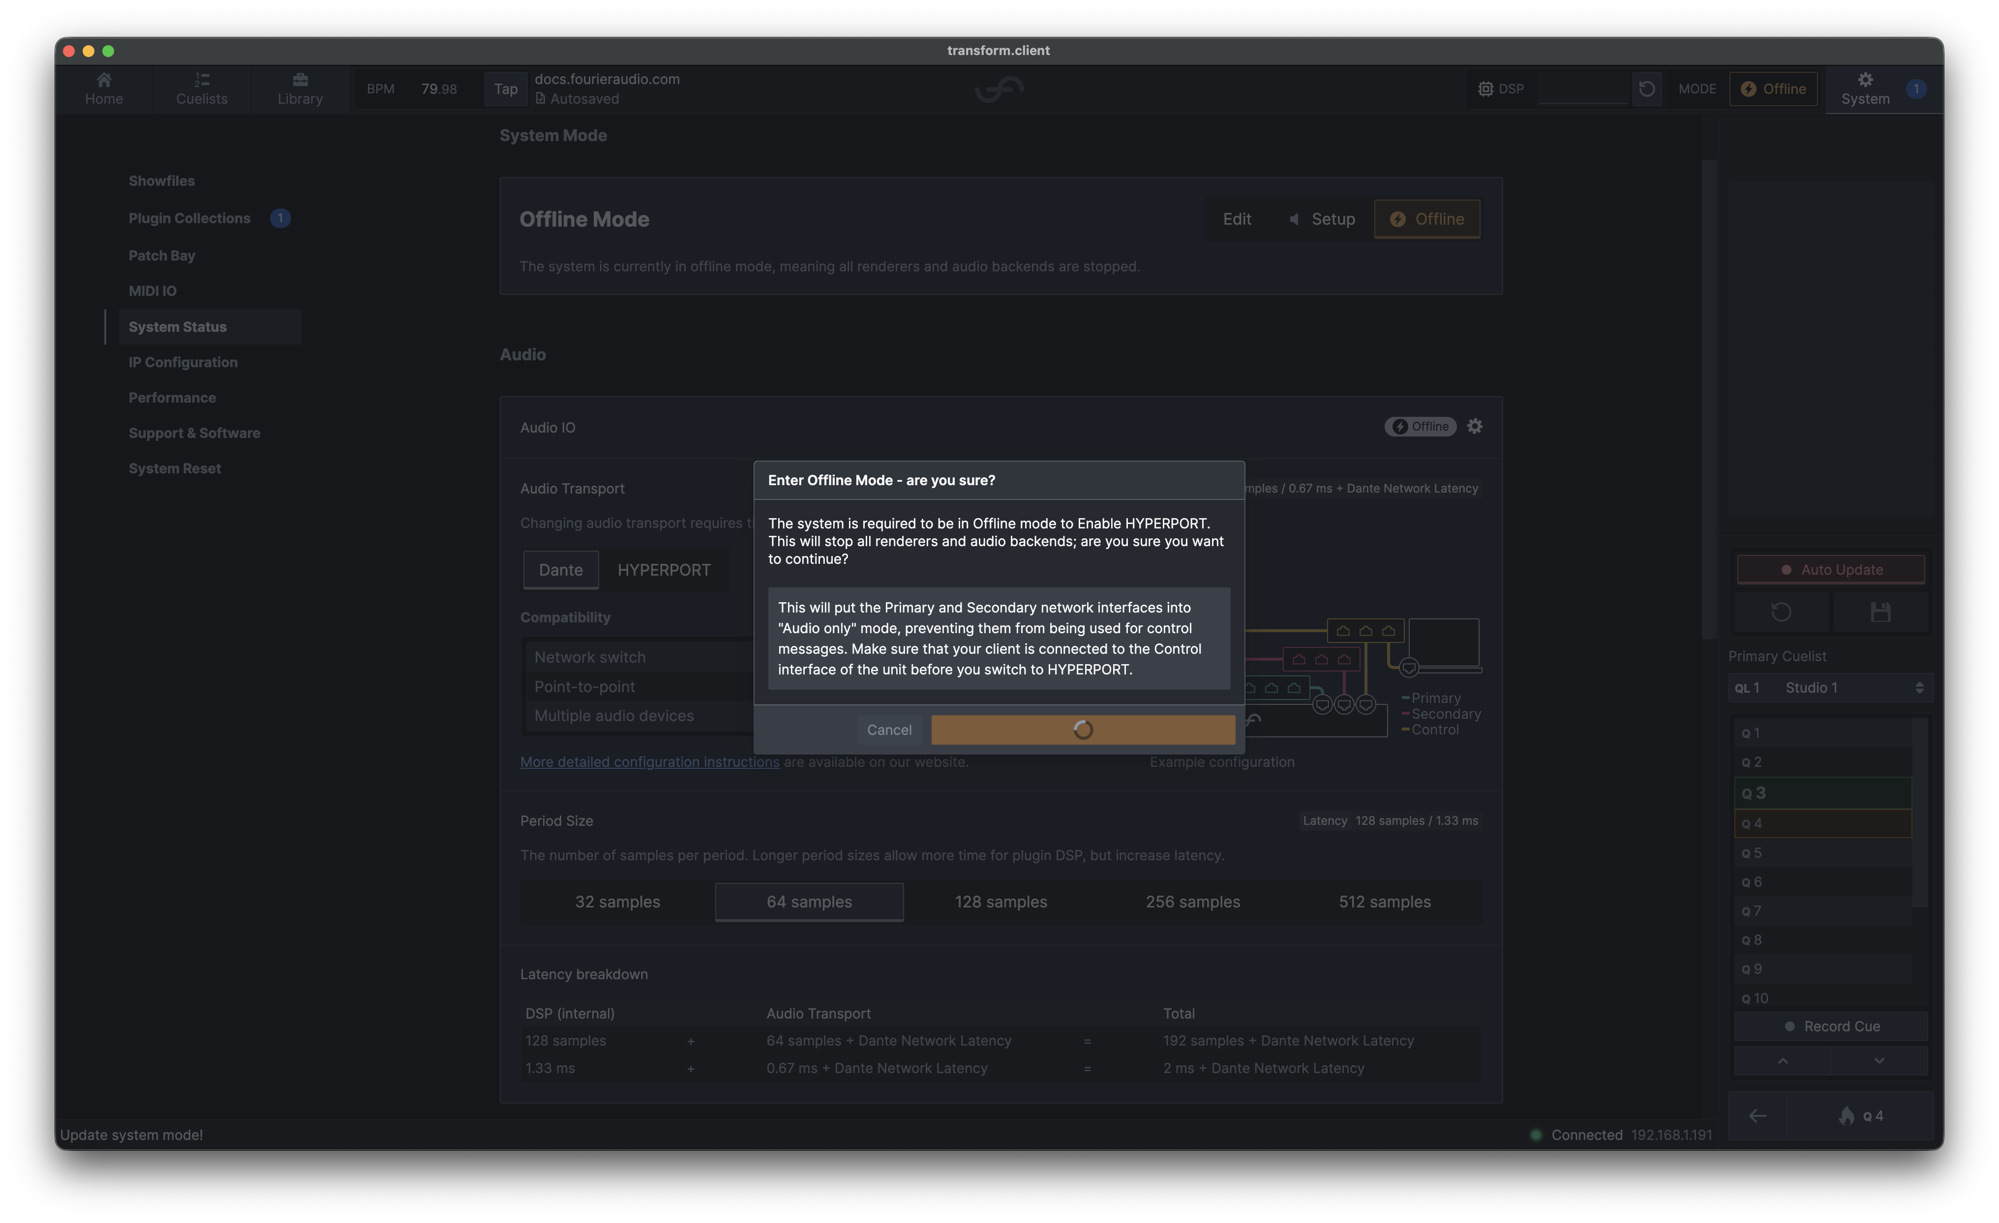Viewport: 1999px width, 1223px height.
Task: Open System Reset in sidebar
Action: (x=175, y=468)
